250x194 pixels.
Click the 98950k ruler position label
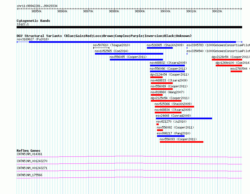pos(37,11)
